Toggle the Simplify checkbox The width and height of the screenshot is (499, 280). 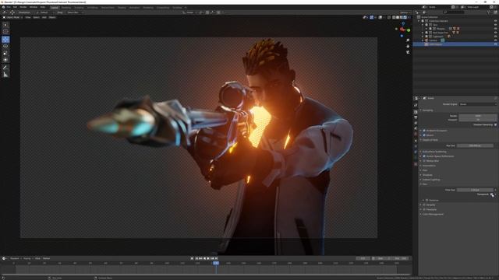click(424, 205)
